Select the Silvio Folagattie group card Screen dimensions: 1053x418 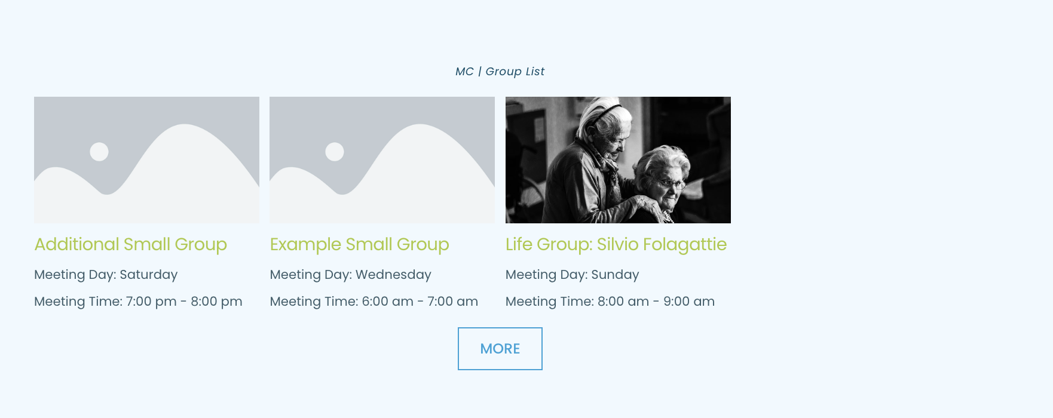click(618, 203)
